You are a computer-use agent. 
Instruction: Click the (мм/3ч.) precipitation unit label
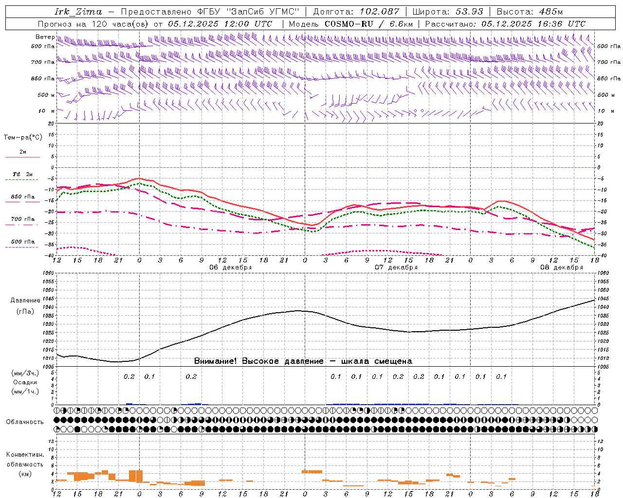(x=25, y=373)
